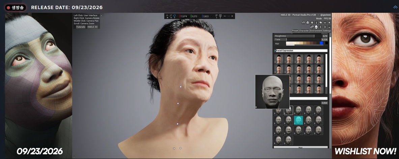Expand options with the down chevron icon
The image size is (399, 159).
325,23
